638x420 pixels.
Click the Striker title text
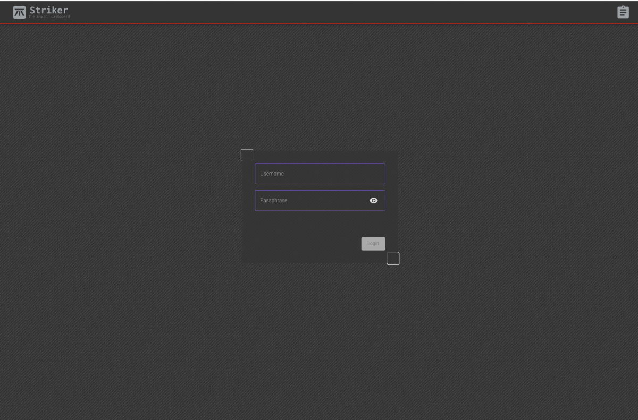tap(49, 10)
